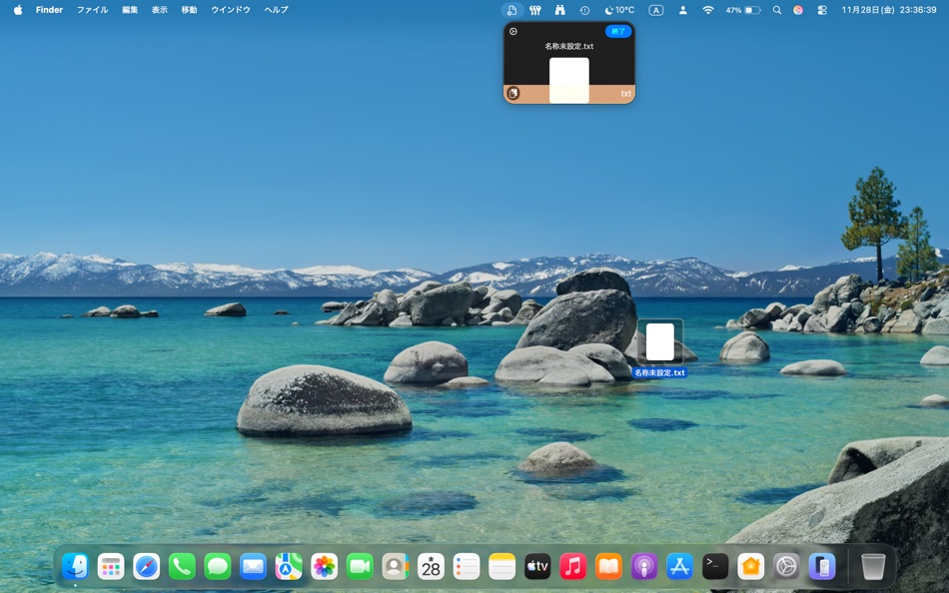Image resolution: width=949 pixels, height=593 pixels.
Task: Click the clipboard icon in the shelf widget corner
Action: coord(512,93)
